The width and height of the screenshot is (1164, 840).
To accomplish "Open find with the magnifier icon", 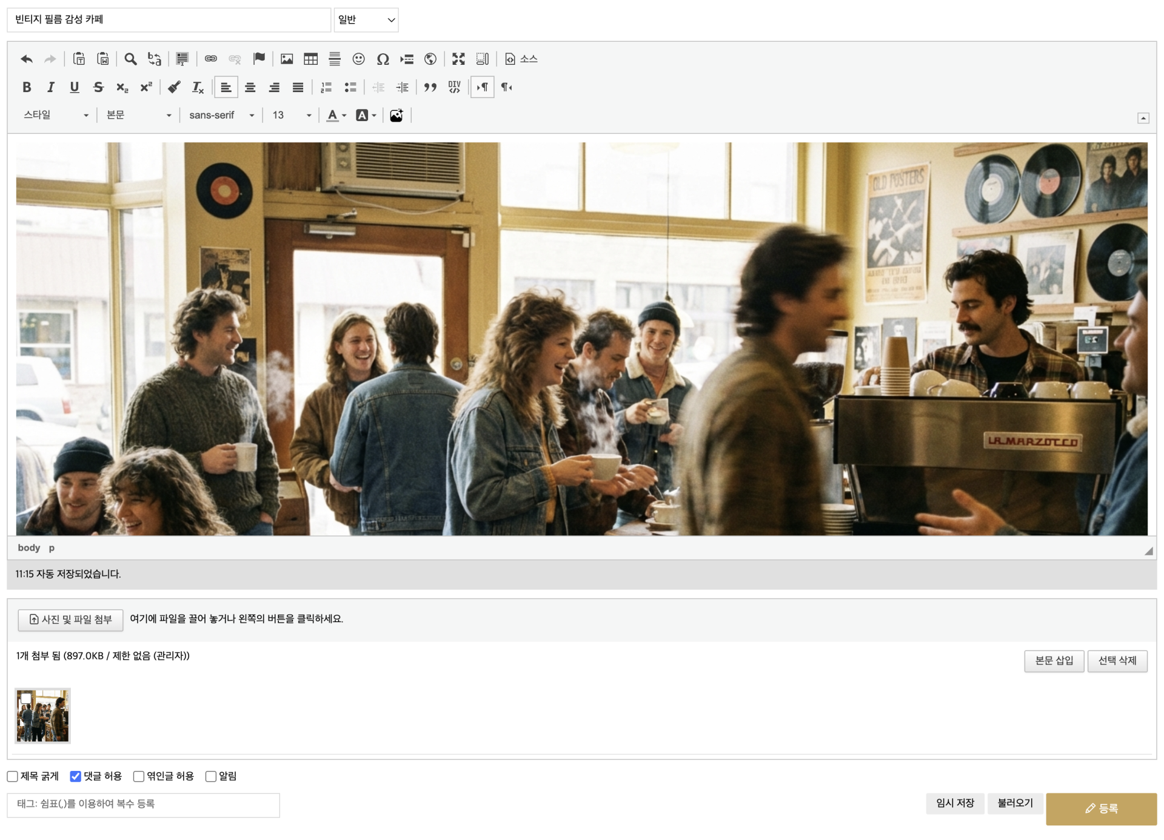I will (x=130, y=59).
